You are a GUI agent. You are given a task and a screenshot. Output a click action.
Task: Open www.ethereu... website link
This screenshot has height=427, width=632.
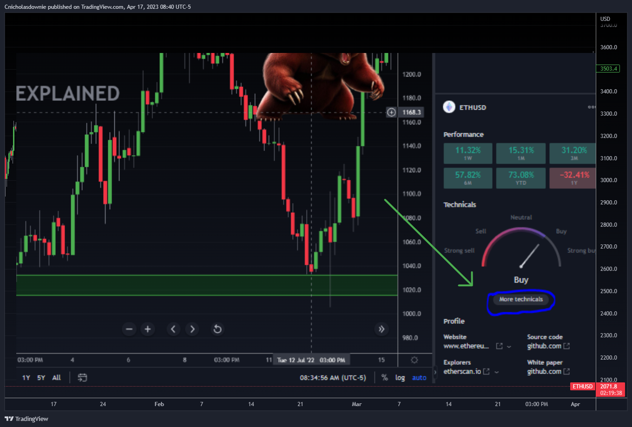pyautogui.click(x=466, y=346)
